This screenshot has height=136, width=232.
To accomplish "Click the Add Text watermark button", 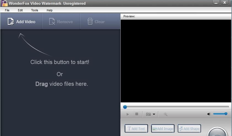I will click(x=136, y=129).
